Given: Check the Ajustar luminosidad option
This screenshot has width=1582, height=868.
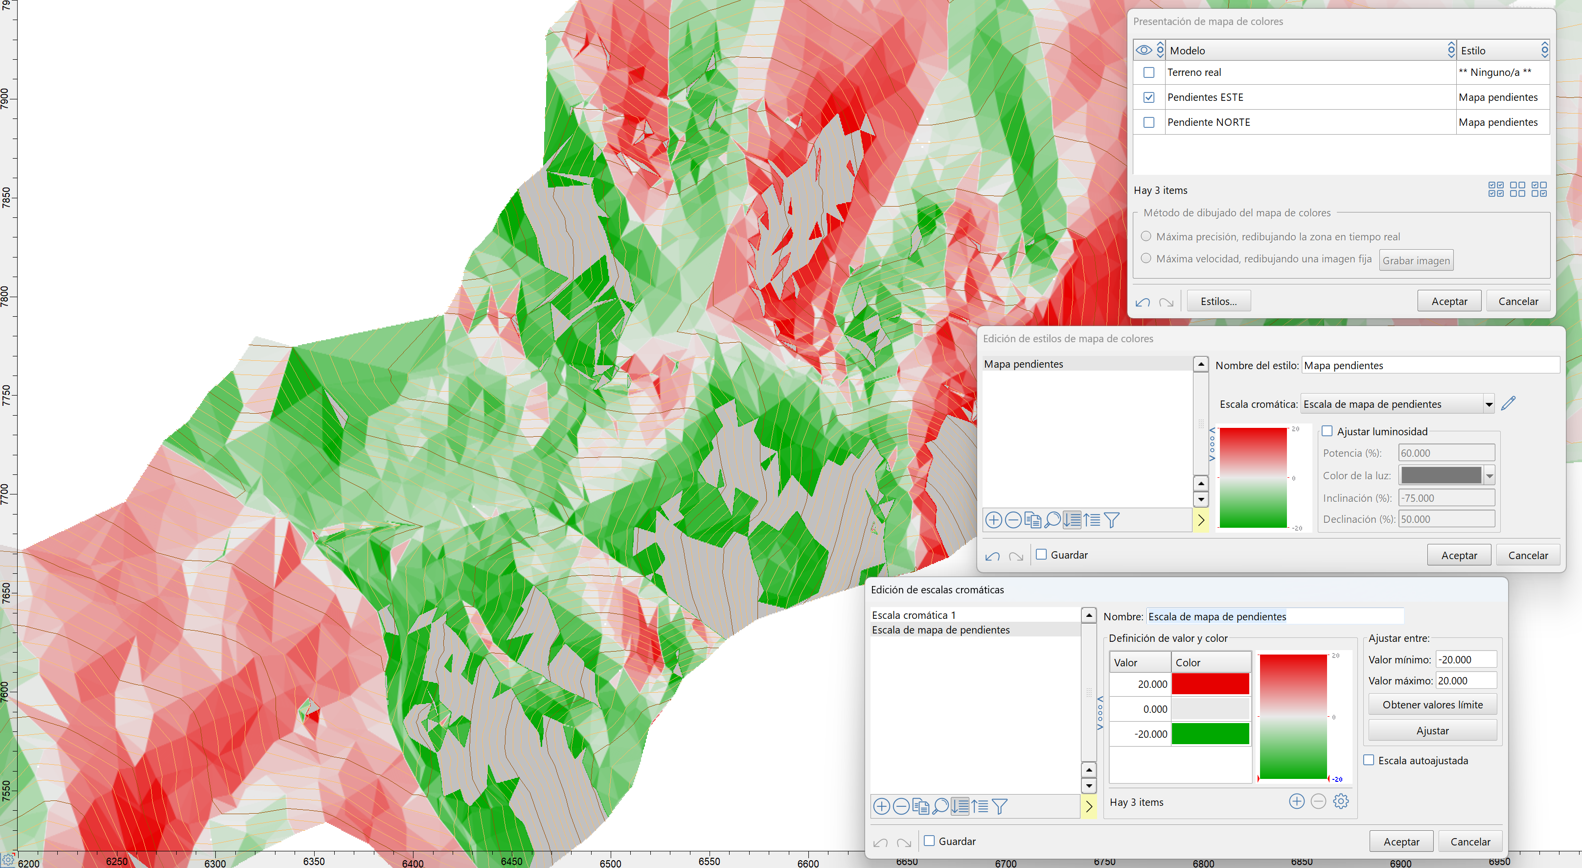Looking at the screenshot, I should [1327, 431].
